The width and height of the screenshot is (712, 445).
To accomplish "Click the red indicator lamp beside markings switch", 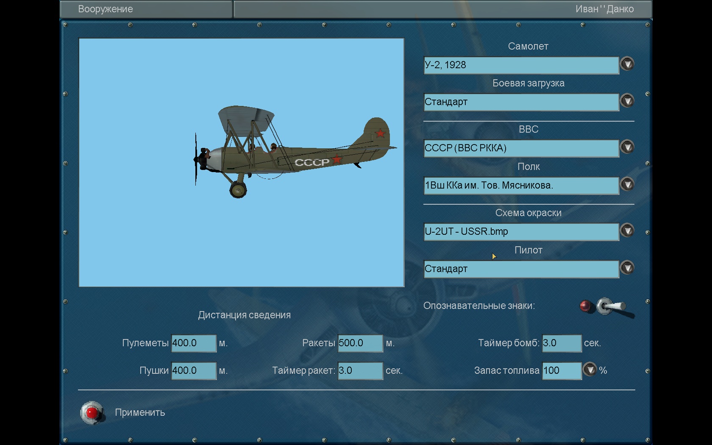I will 586,306.
